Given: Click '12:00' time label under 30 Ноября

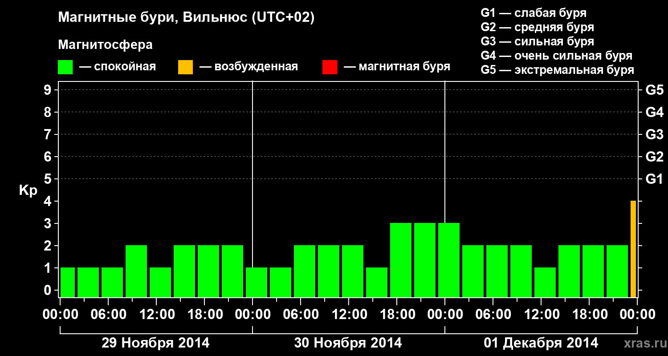Looking at the screenshot, I should (349, 315).
